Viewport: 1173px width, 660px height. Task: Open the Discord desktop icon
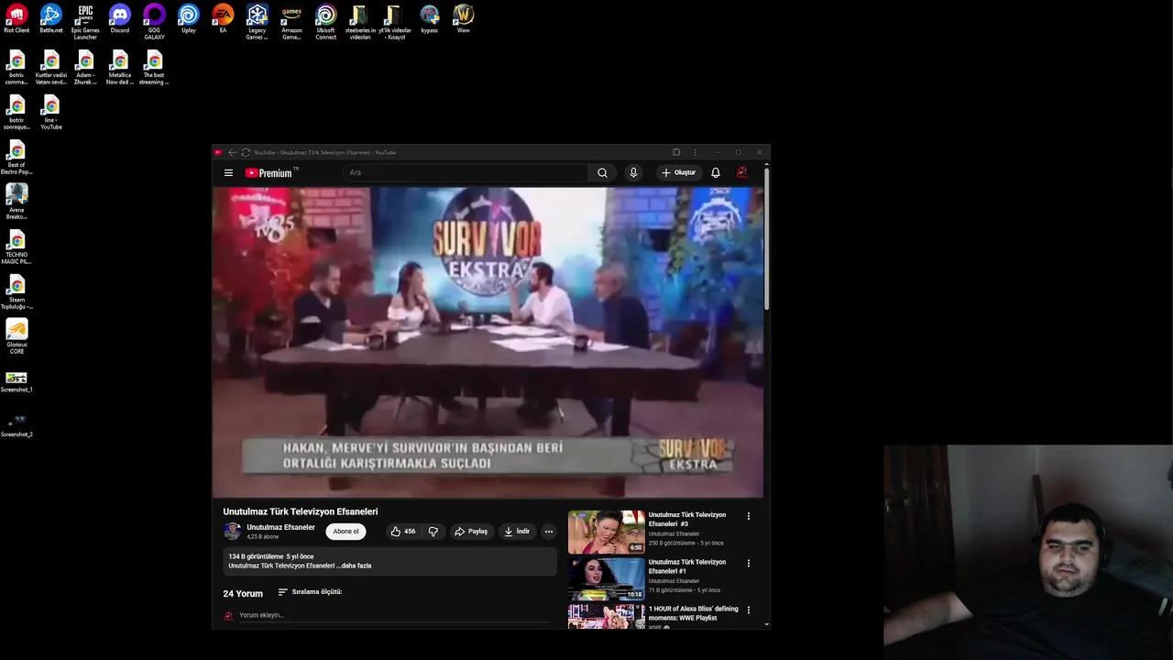tap(120, 19)
